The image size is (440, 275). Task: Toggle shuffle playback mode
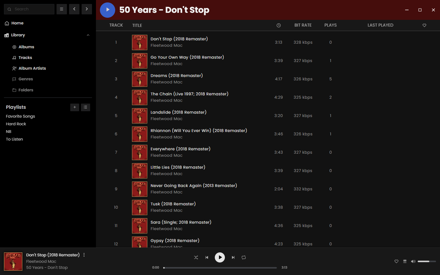click(x=196, y=258)
